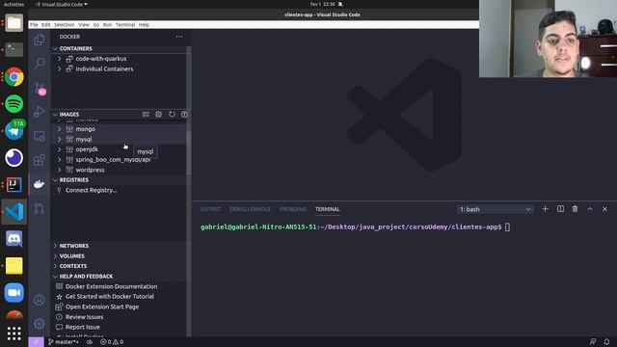Select the Docker whale icon
The width and height of the screenshot is (617, 347).
click(x=39, y=184)
